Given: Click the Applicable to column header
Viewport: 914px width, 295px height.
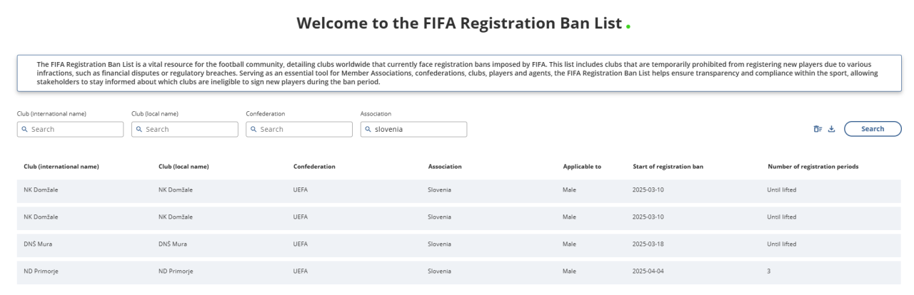Looking at the screenshot, I should pyautogui.click(x=582, y=167).
